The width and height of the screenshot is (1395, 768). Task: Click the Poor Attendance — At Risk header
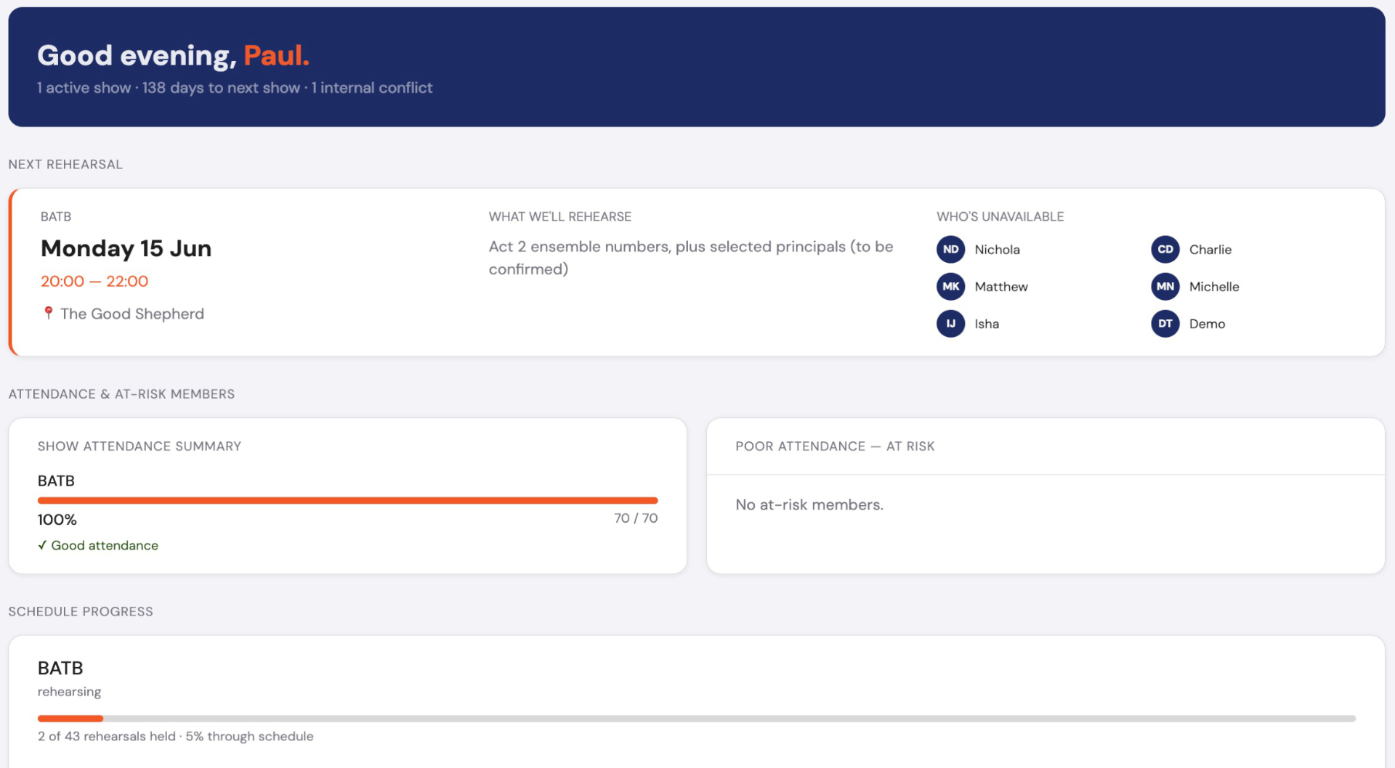pyautogui.click(x=835, y=446)
